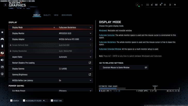Open the Audio settings speaker icon
The image size is (188, 106).
[2, 60]
